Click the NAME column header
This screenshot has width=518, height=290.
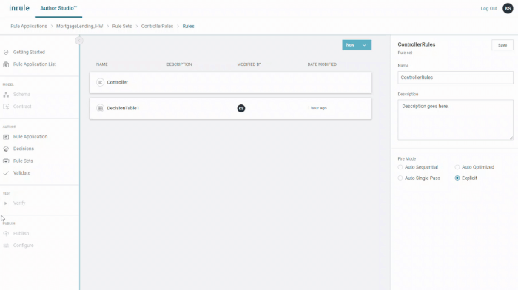tap(102, 64)
